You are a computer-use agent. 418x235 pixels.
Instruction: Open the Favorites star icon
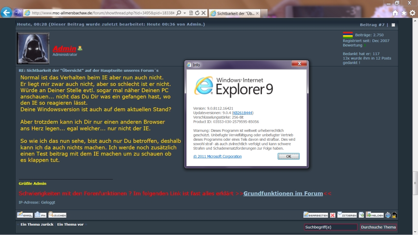[404, 13]
